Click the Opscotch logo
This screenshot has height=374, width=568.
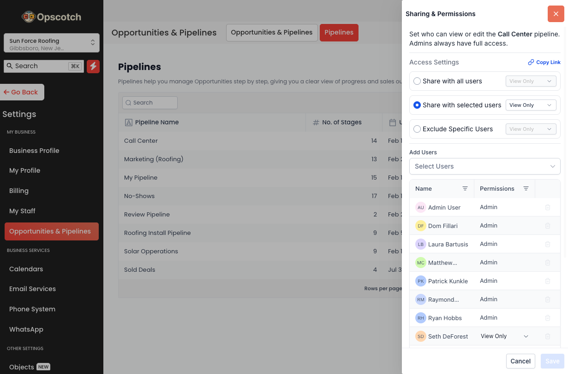coord(51,17)
